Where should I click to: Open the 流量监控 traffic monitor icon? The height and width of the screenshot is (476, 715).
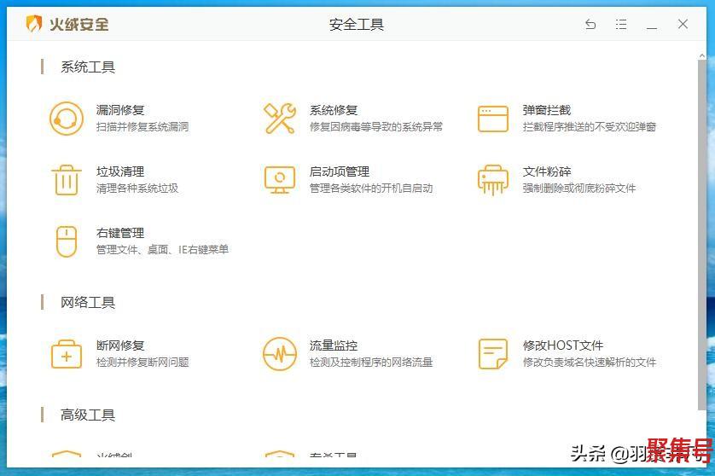tap(279, 354)
